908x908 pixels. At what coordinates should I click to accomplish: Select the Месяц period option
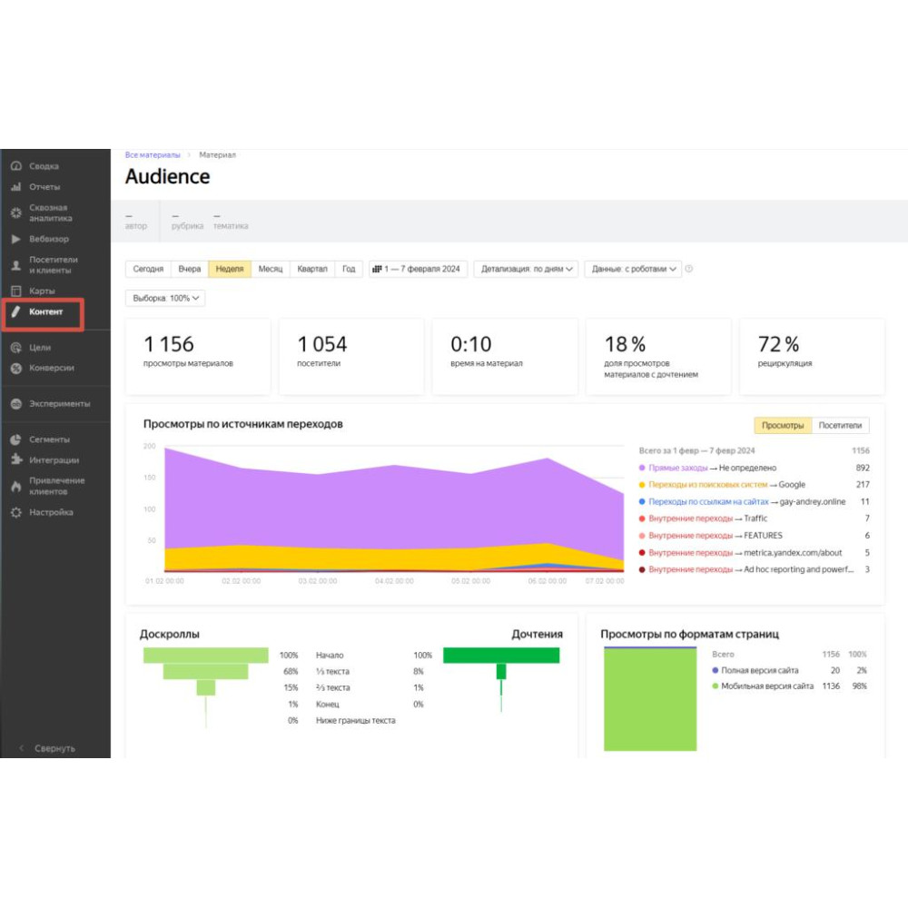click(x=270, y=270)
